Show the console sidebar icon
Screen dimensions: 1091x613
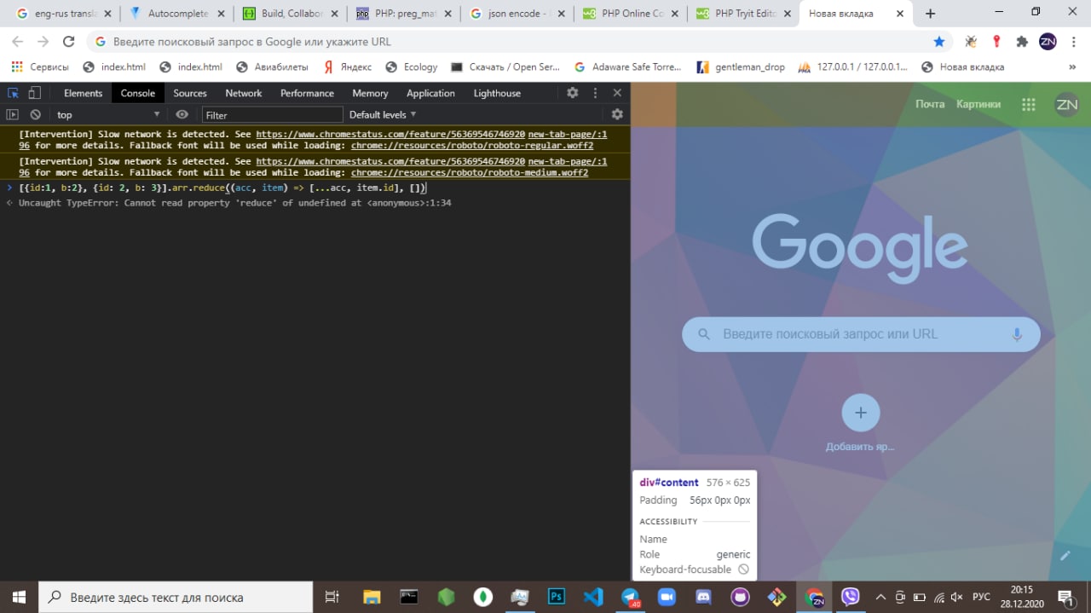(13, 114)
